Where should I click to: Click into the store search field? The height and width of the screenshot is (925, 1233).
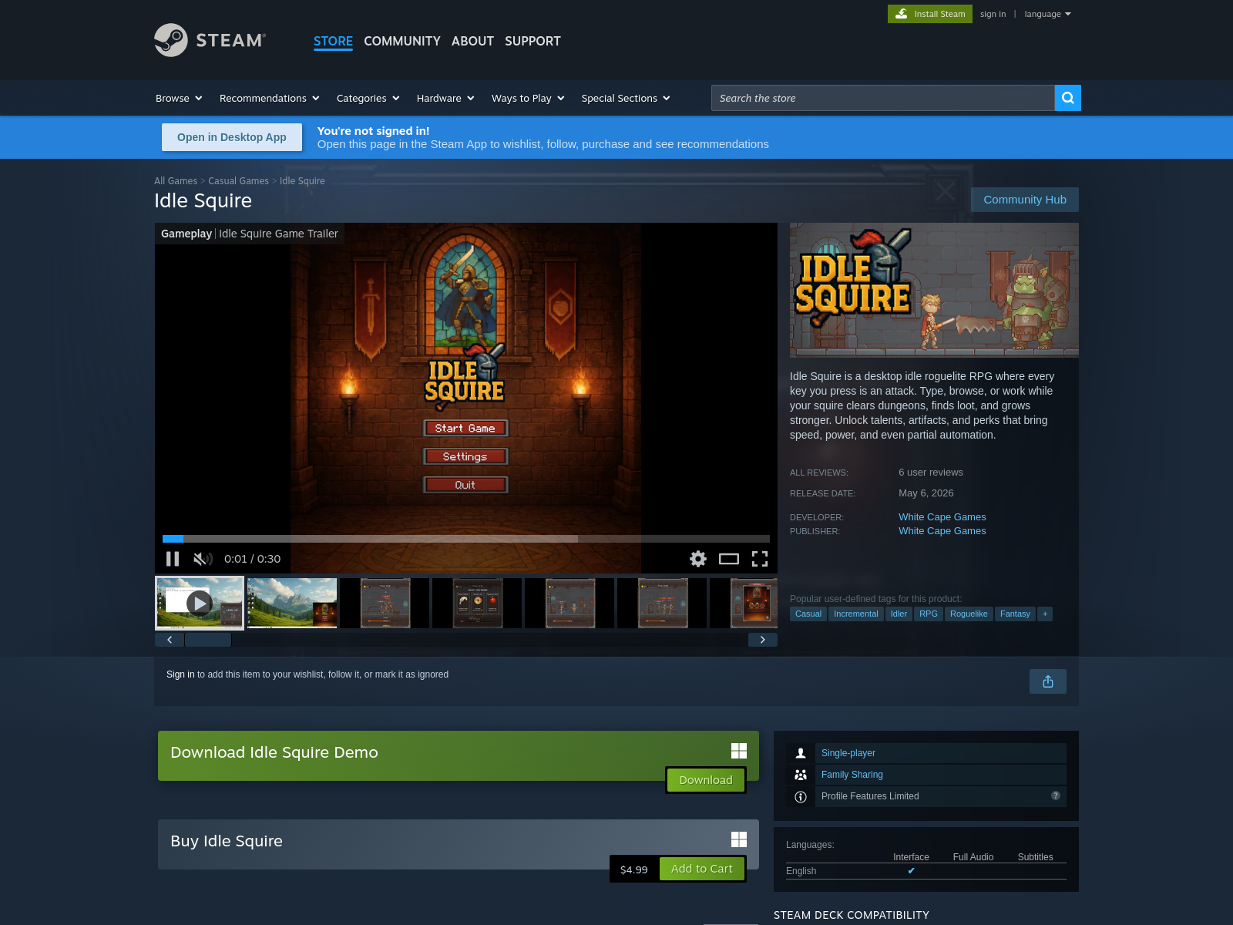882,98
